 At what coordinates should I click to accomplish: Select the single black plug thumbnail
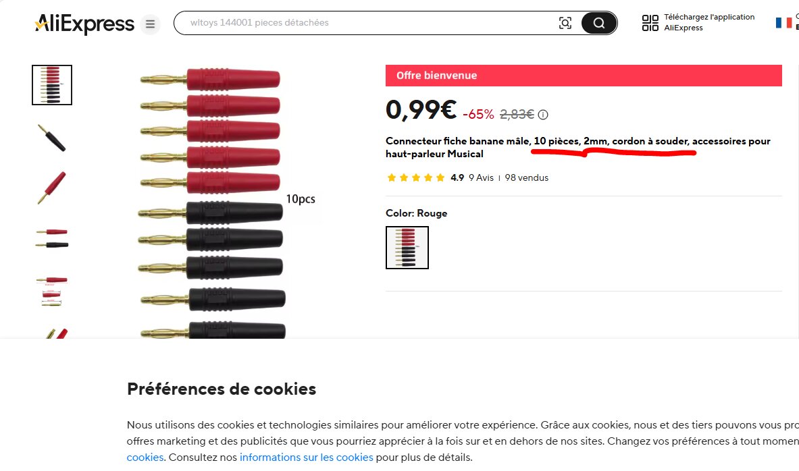point(52,137)
